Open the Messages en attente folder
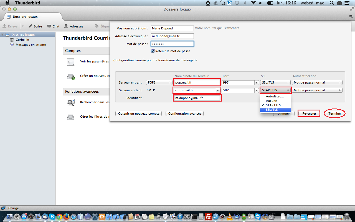The width and height of the screenshot is (355, 222). click(x=28, y=45)
